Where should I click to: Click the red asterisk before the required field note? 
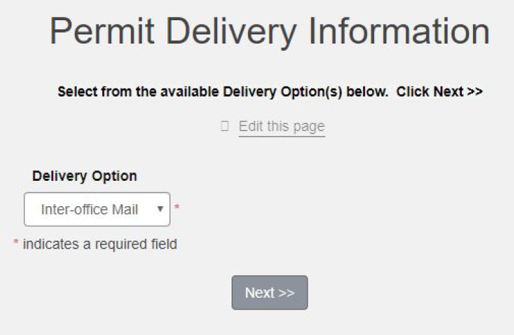(16, 245)
